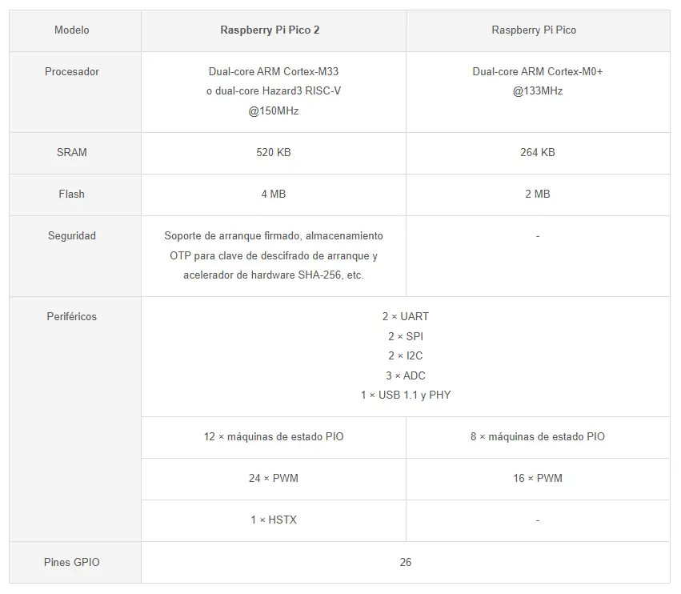Click 12 × máquinas de estado PIO cell
Image resolution: width=681 pixels, height=594 pixels.
(x=274, y=437)
